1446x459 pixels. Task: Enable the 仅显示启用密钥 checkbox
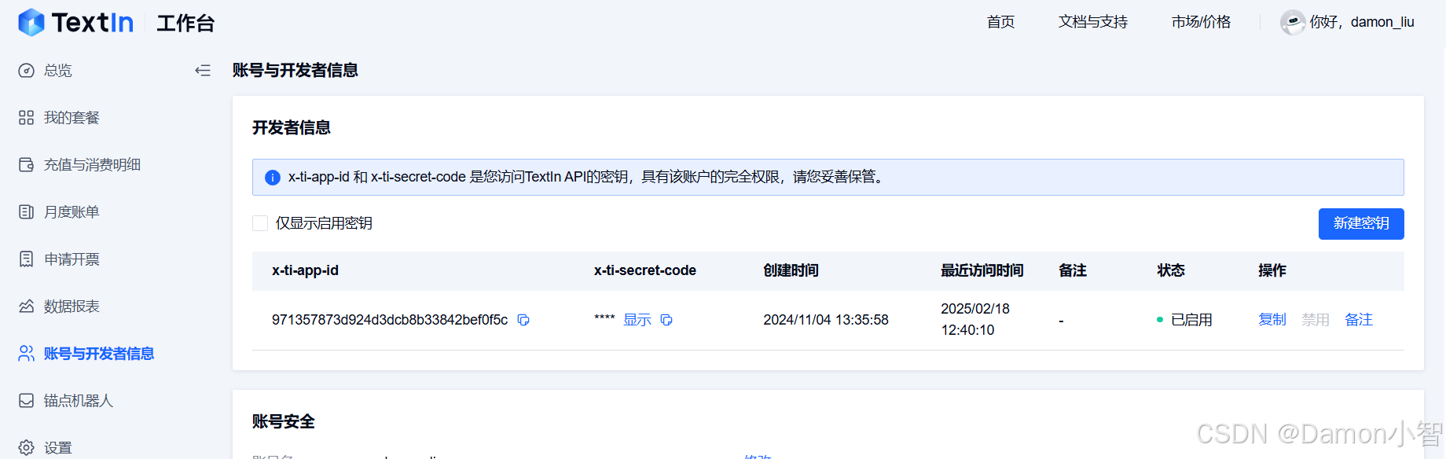260,223
